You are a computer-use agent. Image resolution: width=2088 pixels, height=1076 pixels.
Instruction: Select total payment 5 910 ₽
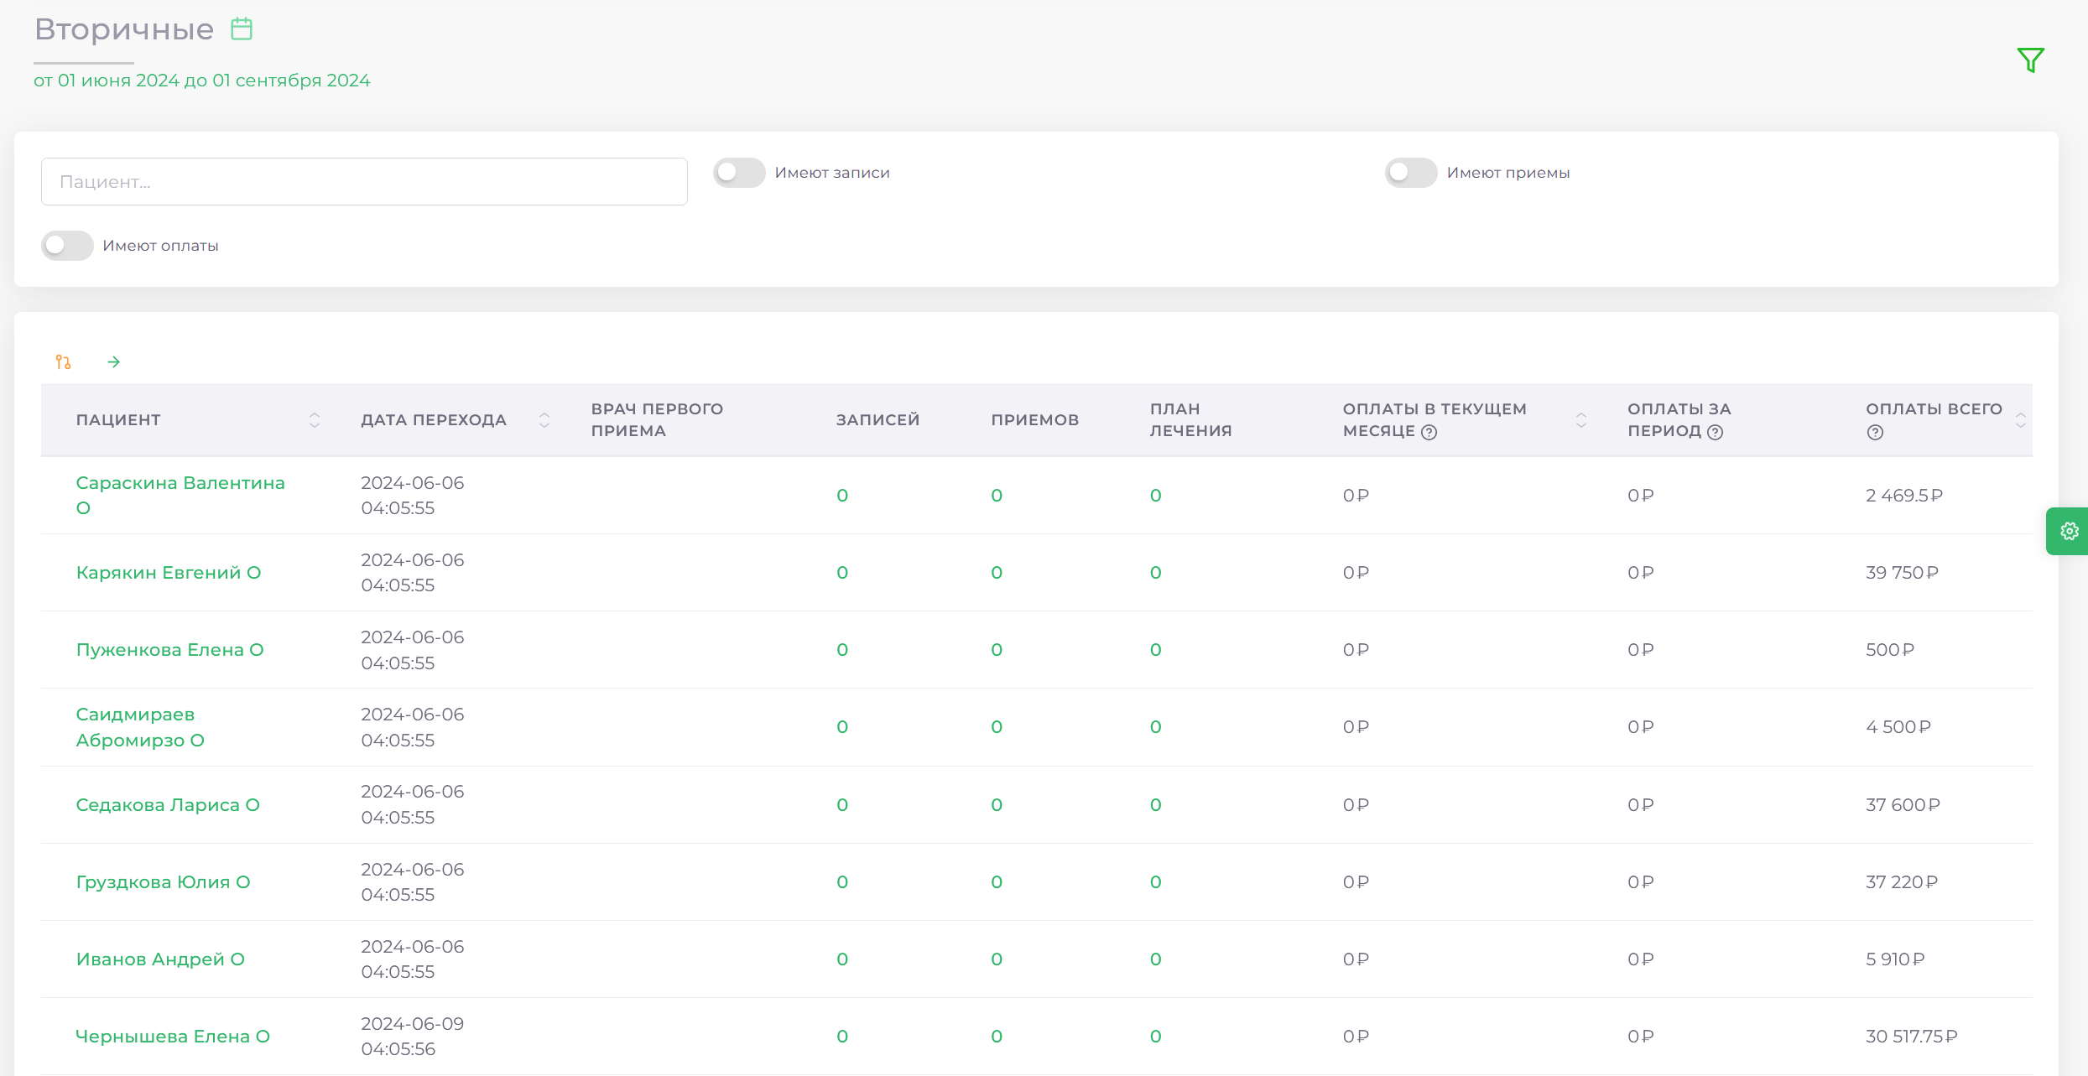click(x=1895, y=959)
